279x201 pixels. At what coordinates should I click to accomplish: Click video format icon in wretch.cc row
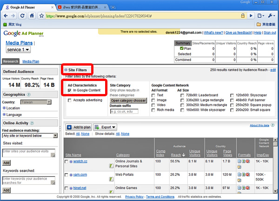(248, 161)
